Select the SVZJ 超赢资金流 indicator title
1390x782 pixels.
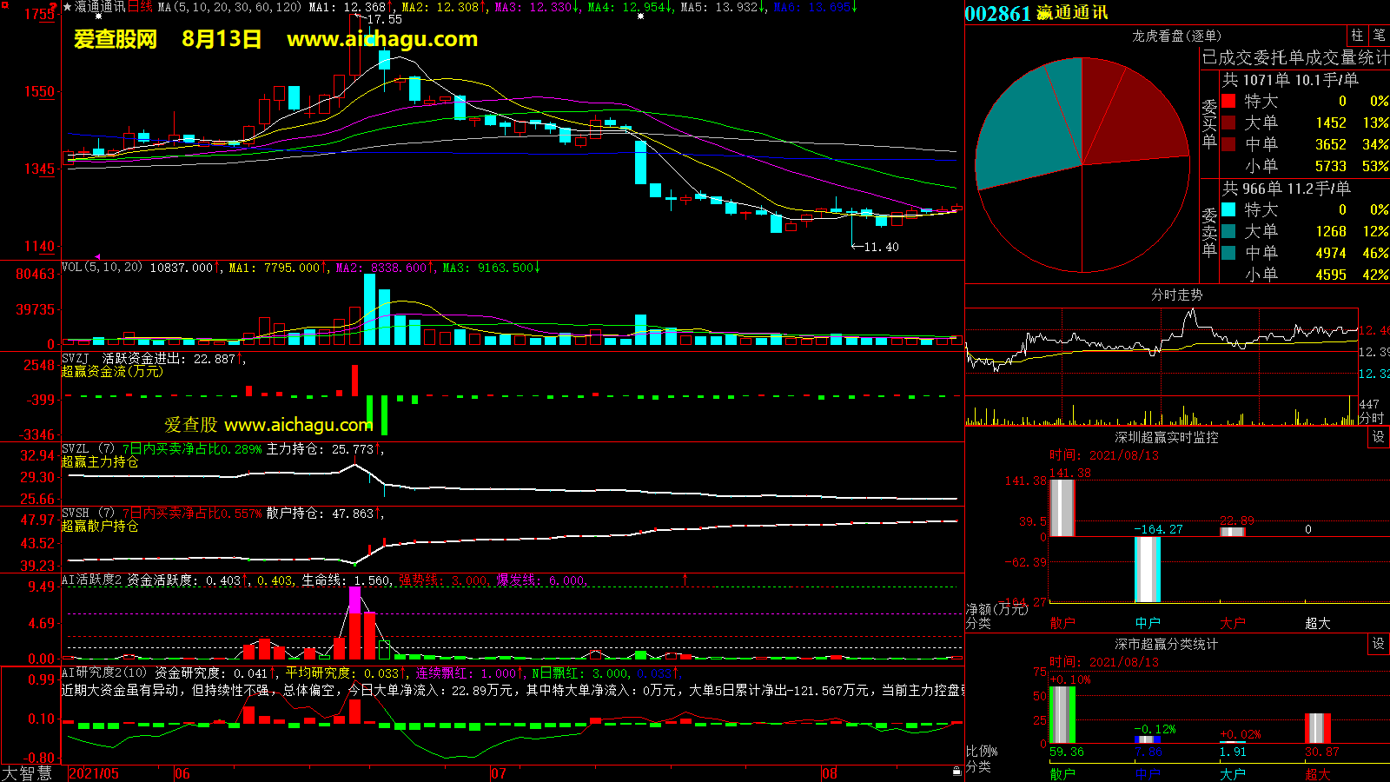pos(112,371)
